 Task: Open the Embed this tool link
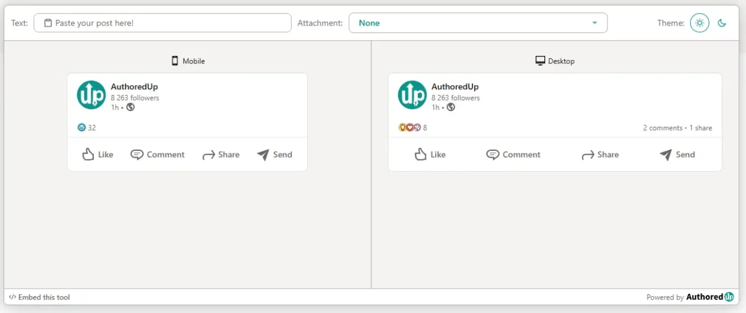tap(39, 297)
